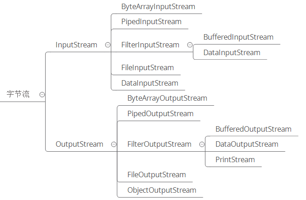Collapse the InputStream branch
The width and height of the screenshot is (306, 200).
tap(108, 45)
